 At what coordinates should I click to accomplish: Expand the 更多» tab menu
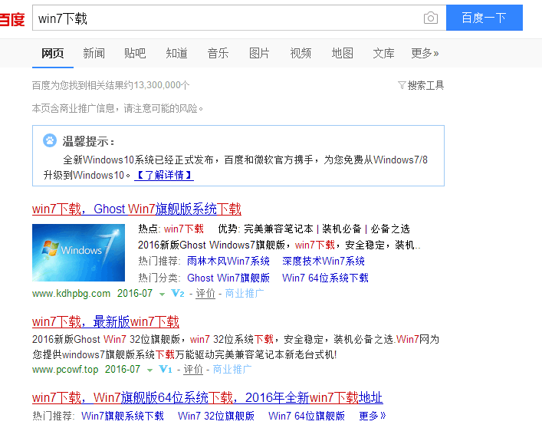425,53
